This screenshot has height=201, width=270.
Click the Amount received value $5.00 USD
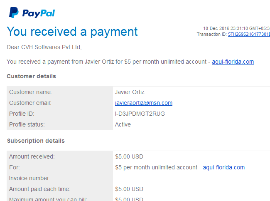coord(129,156)
